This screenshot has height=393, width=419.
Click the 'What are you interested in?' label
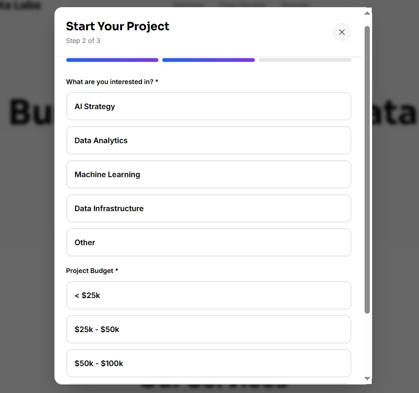112,82
